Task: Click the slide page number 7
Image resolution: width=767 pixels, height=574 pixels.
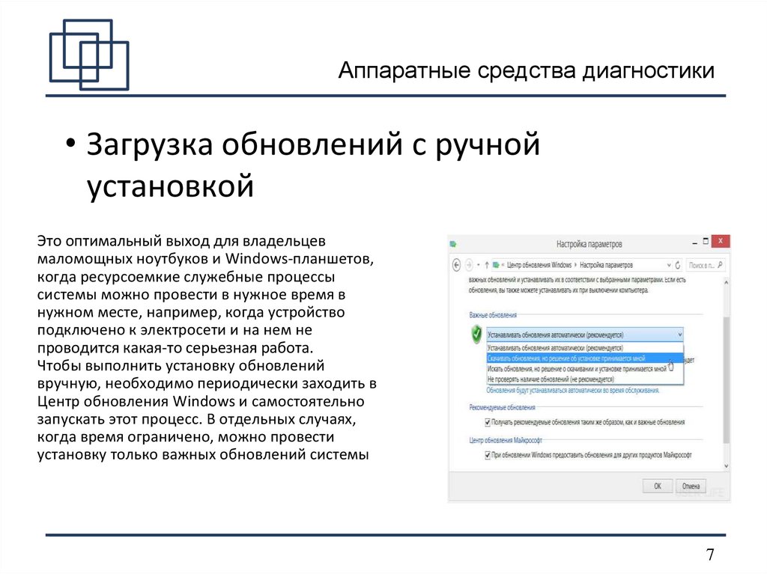Action: coord(710,555)
